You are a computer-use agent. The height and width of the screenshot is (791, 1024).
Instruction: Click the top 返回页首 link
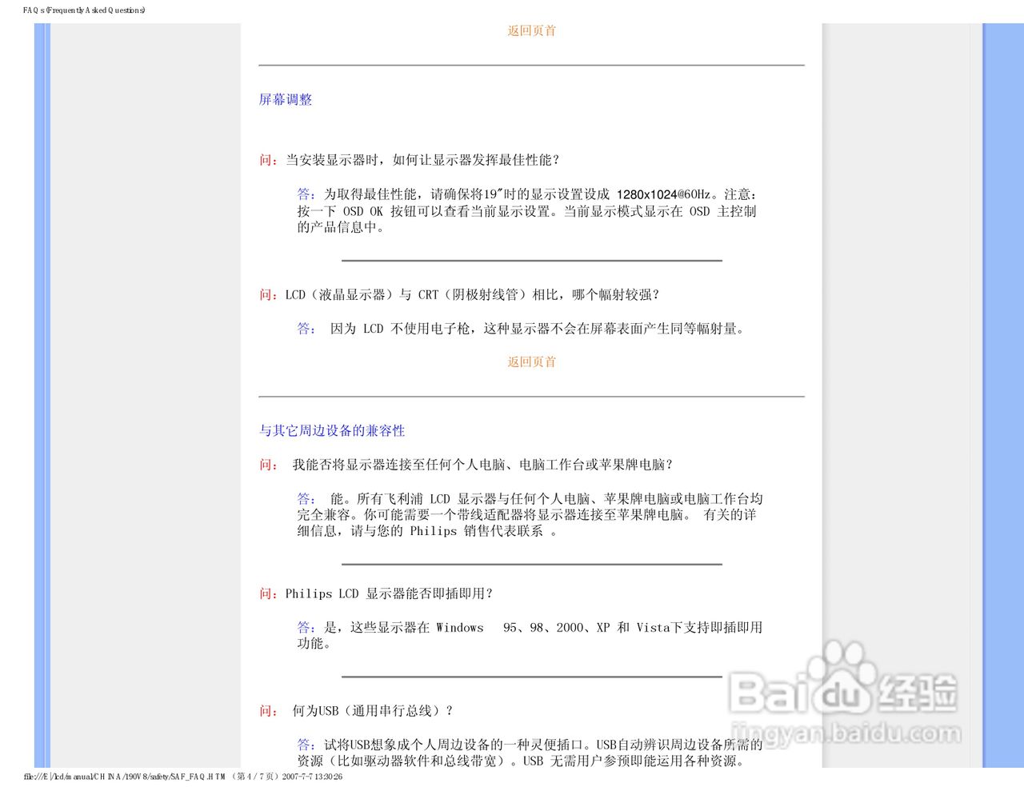530,30
